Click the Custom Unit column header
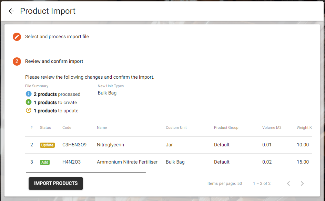The image size is (325, 201). click(176, 128)
